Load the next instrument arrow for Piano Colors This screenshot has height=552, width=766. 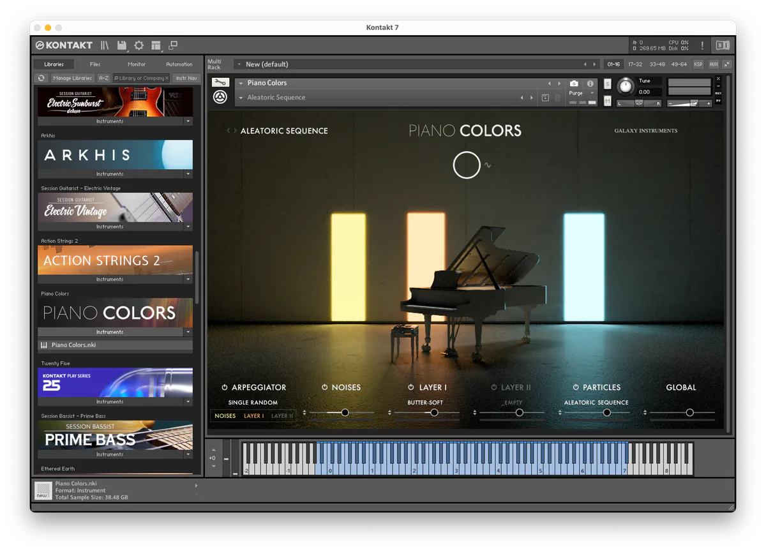click(x=559, y=84)
